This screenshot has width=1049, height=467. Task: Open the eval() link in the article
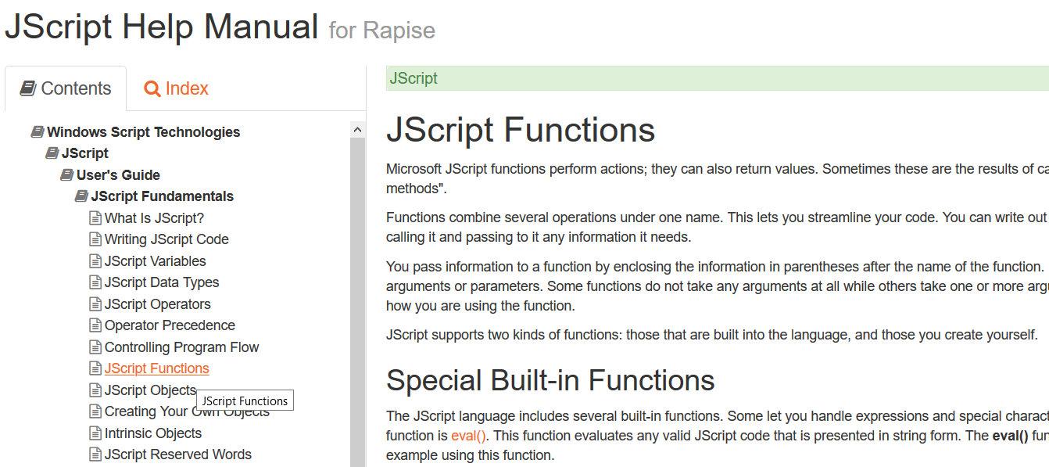(468, 436)
